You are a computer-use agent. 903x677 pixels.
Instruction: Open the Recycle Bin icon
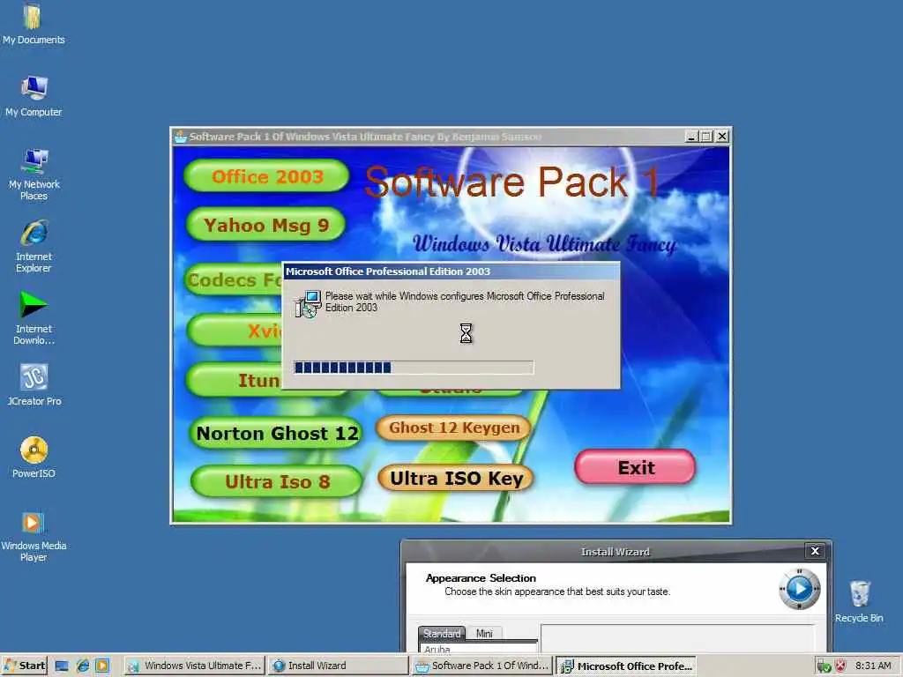point(859,601)
